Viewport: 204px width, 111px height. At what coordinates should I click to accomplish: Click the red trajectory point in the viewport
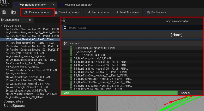171,102
